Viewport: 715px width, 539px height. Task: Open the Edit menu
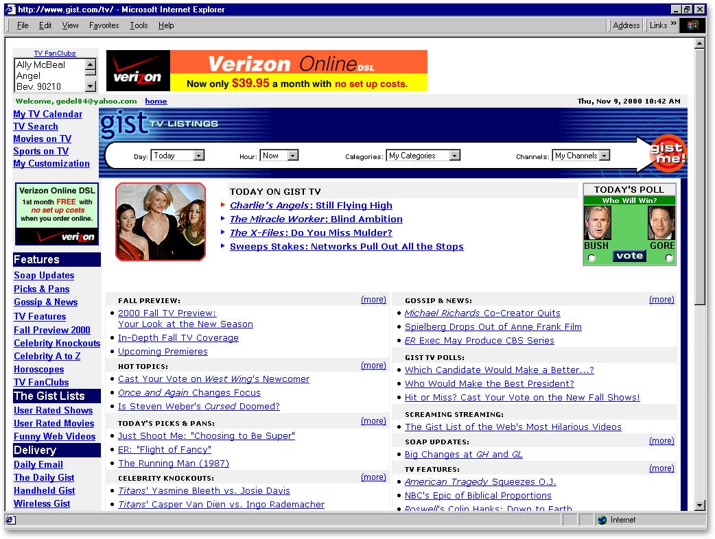tap(45, 25)
